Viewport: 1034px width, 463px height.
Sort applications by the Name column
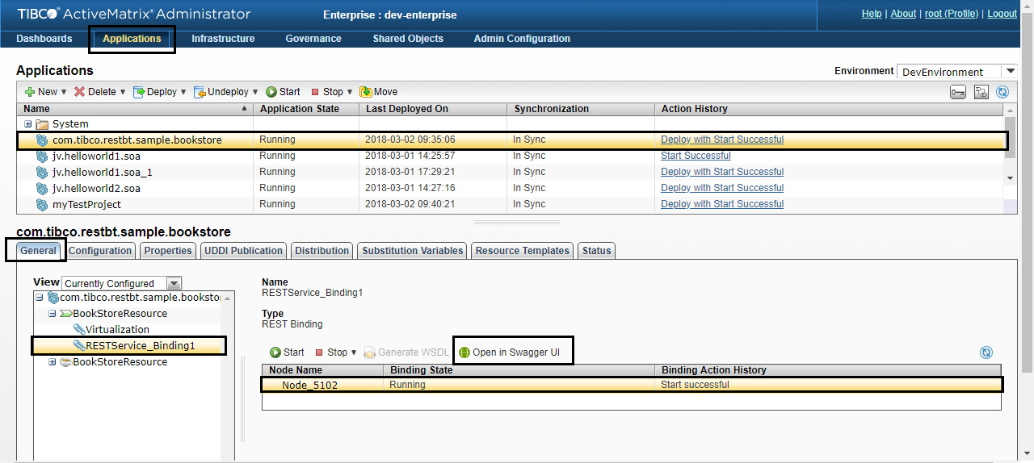[x=135, y=109]
